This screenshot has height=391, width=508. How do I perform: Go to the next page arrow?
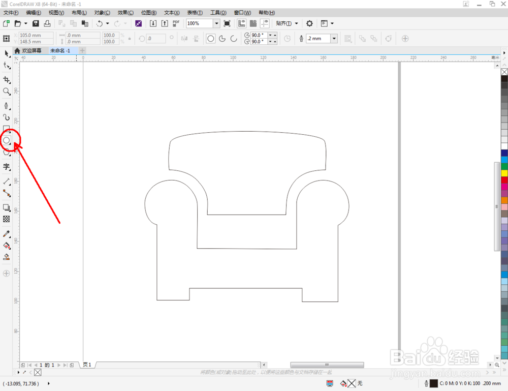[x=59, y=365]
